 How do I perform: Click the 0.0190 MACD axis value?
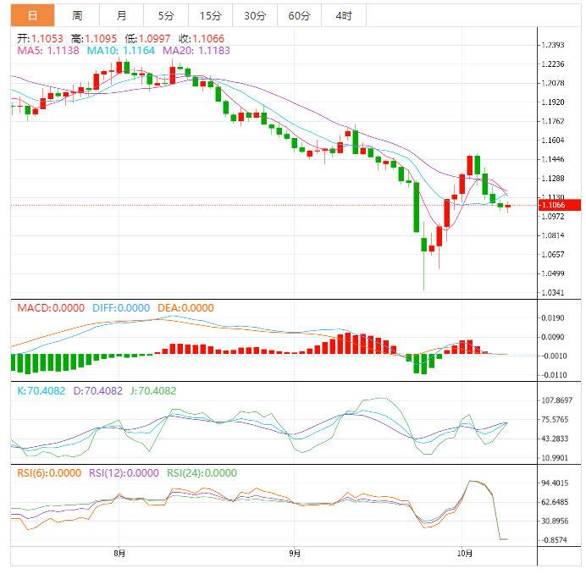553,318
